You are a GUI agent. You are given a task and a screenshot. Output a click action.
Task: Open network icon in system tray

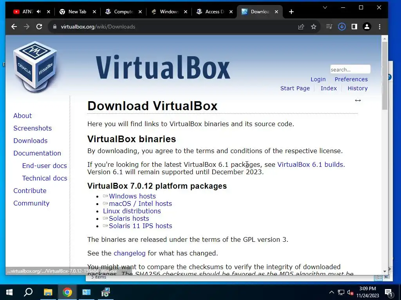[341, 292]
